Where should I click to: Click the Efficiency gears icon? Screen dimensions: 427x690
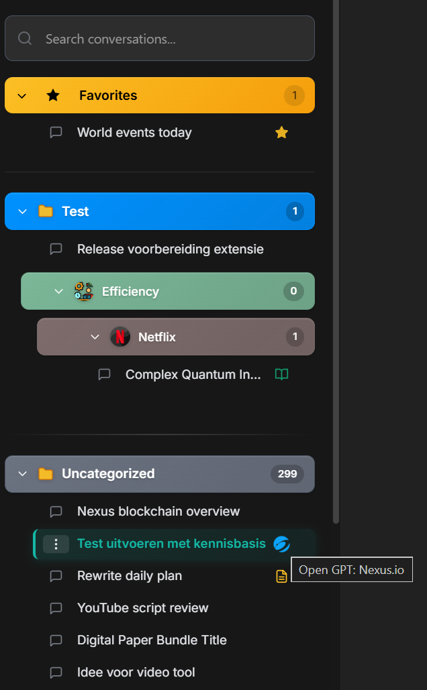[x=83, y=291]
